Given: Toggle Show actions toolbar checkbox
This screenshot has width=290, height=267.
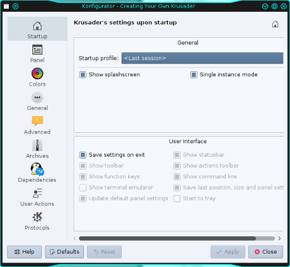Looking at the screenshot, I should tap(177, 166).
